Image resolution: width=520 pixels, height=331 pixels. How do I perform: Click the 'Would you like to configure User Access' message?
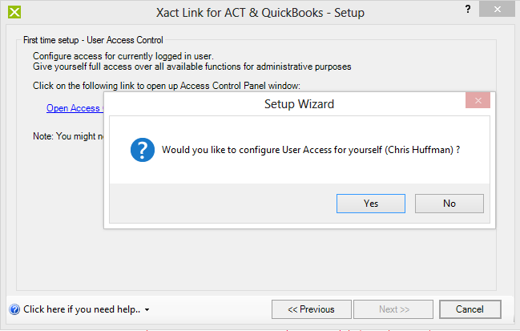pos(311,150)
